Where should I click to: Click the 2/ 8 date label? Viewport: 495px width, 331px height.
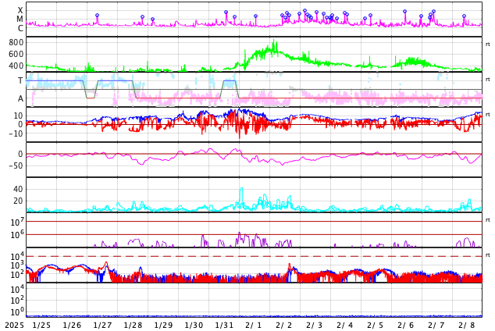tap(467, 326)
